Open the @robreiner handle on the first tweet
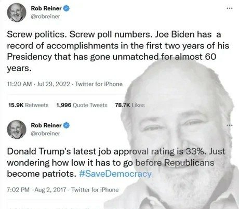The width and height of the screenshot is (239, 209). pos(45,17)
